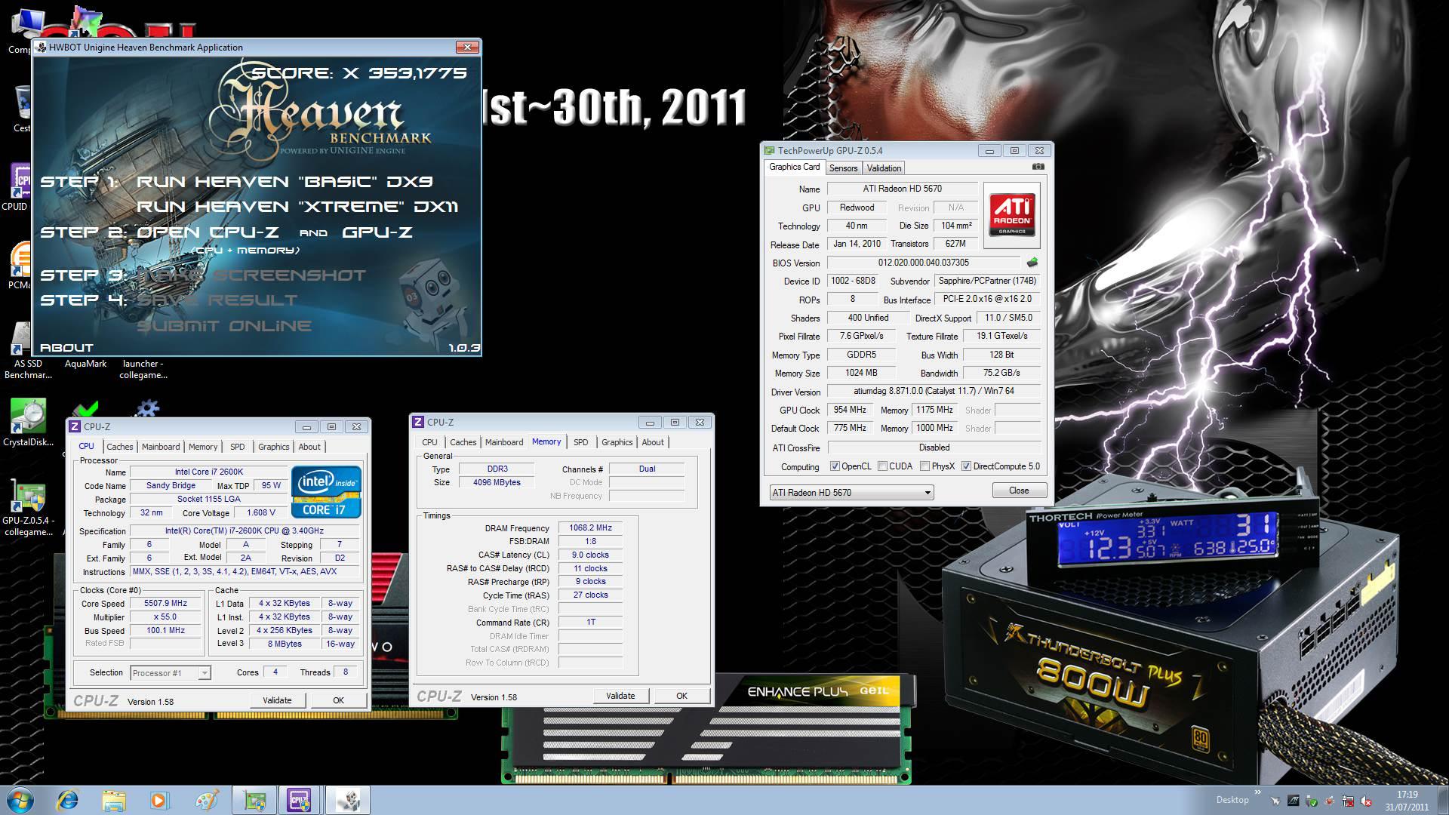Screen dimensions: 1449x815
Task: Toggle the CUDA checkbox in GPU-Z
Action: [882, 466]
